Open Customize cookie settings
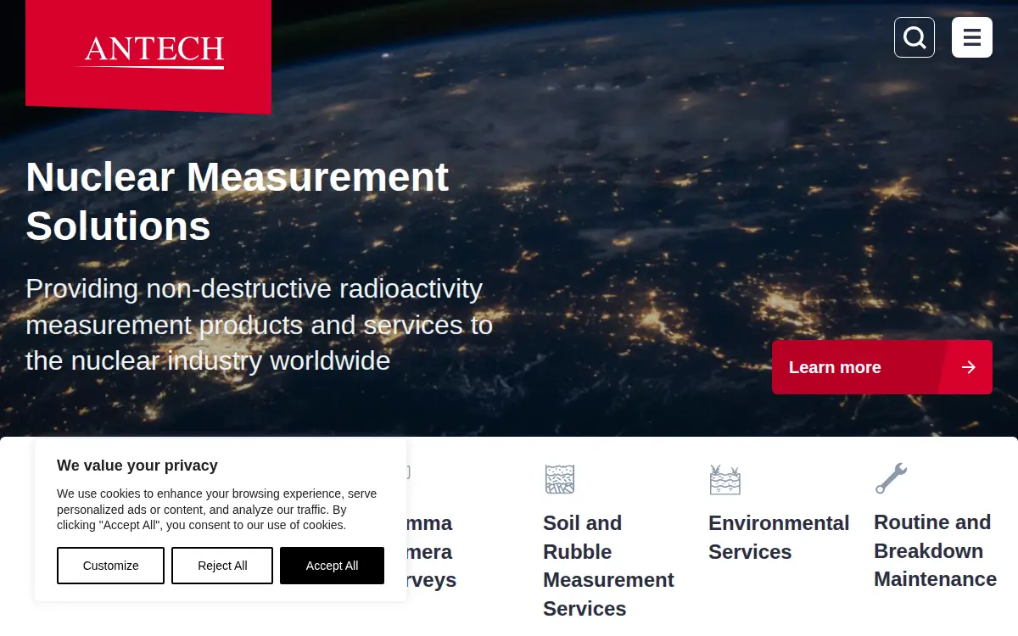 (110, 566)
